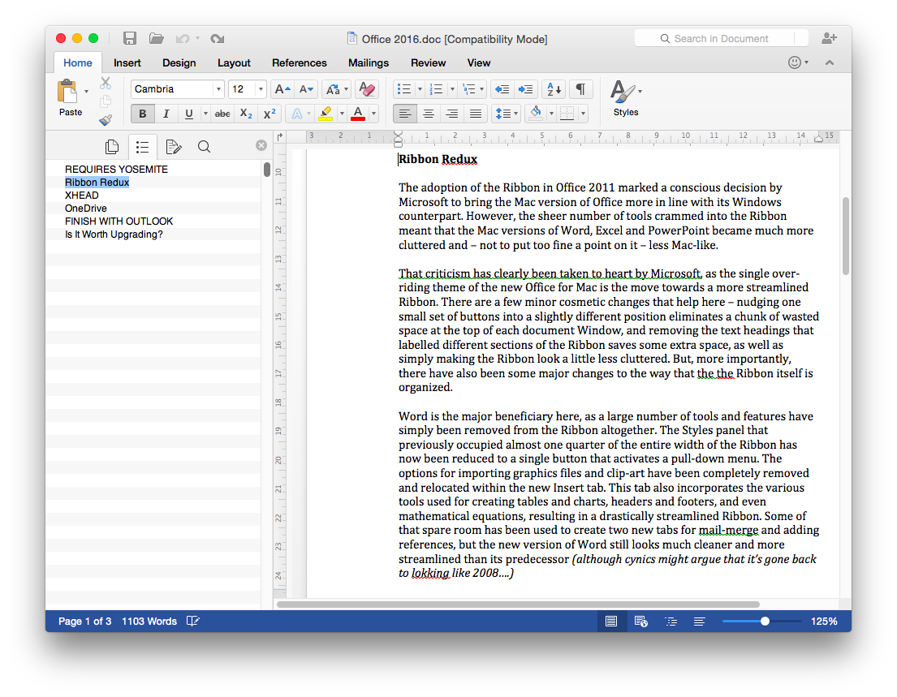897x697 pixels.
Task: Click tab stop selector beside ruler
Action: (x=280, y=136)
